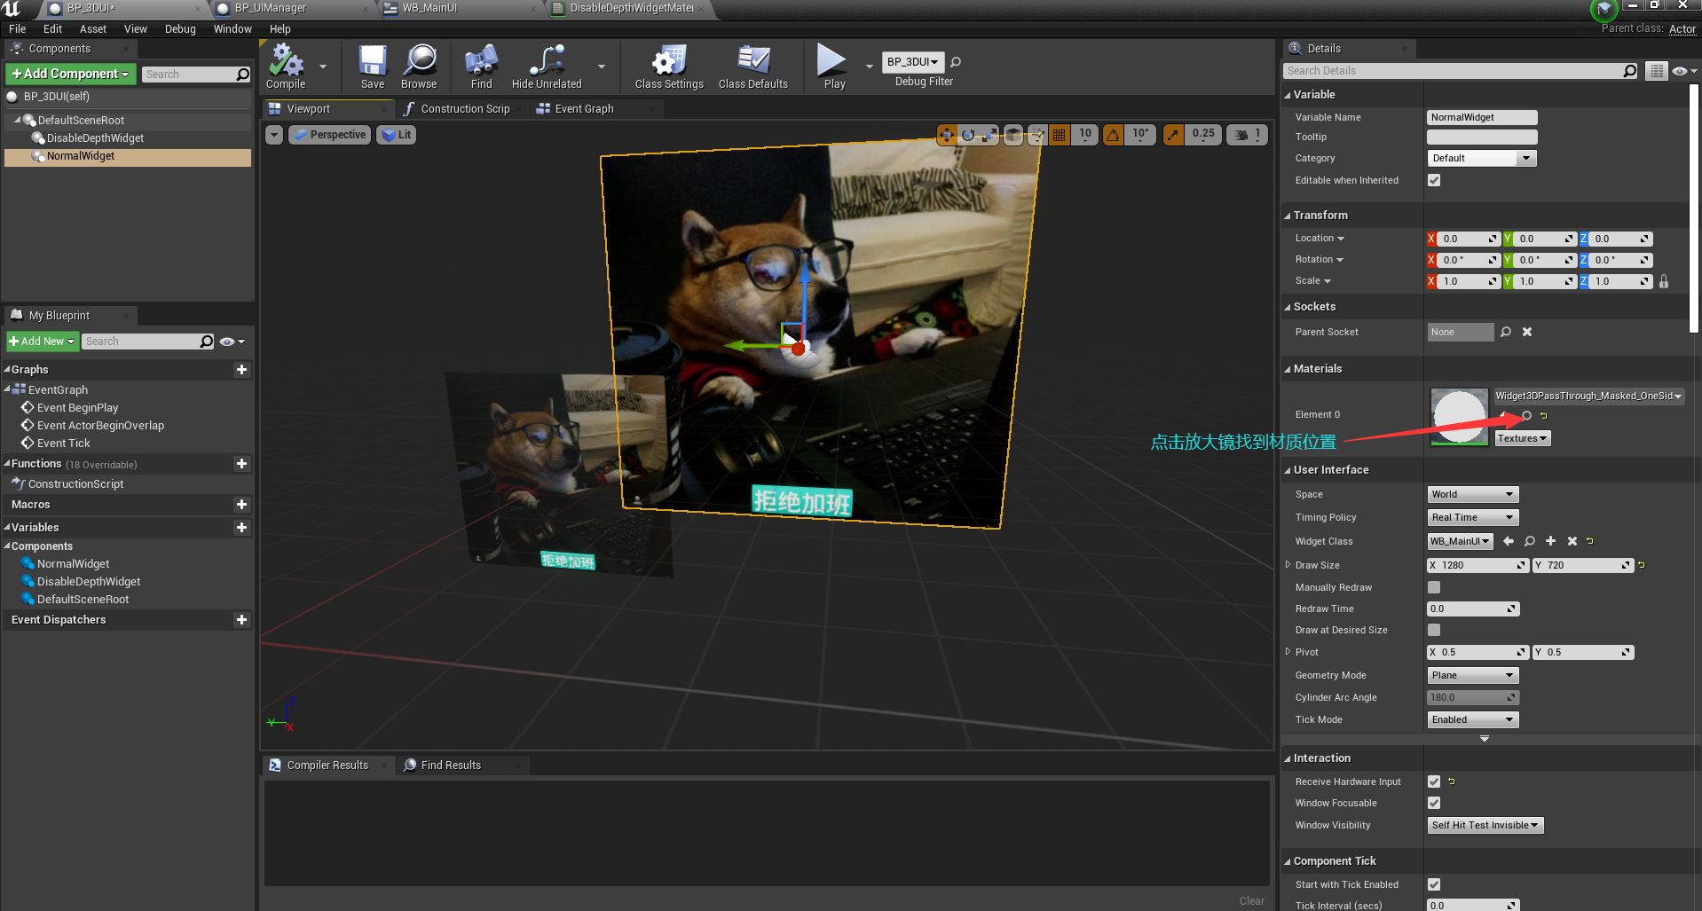Open the Debug menu
1702x911 pixels.
click(180, 28)
